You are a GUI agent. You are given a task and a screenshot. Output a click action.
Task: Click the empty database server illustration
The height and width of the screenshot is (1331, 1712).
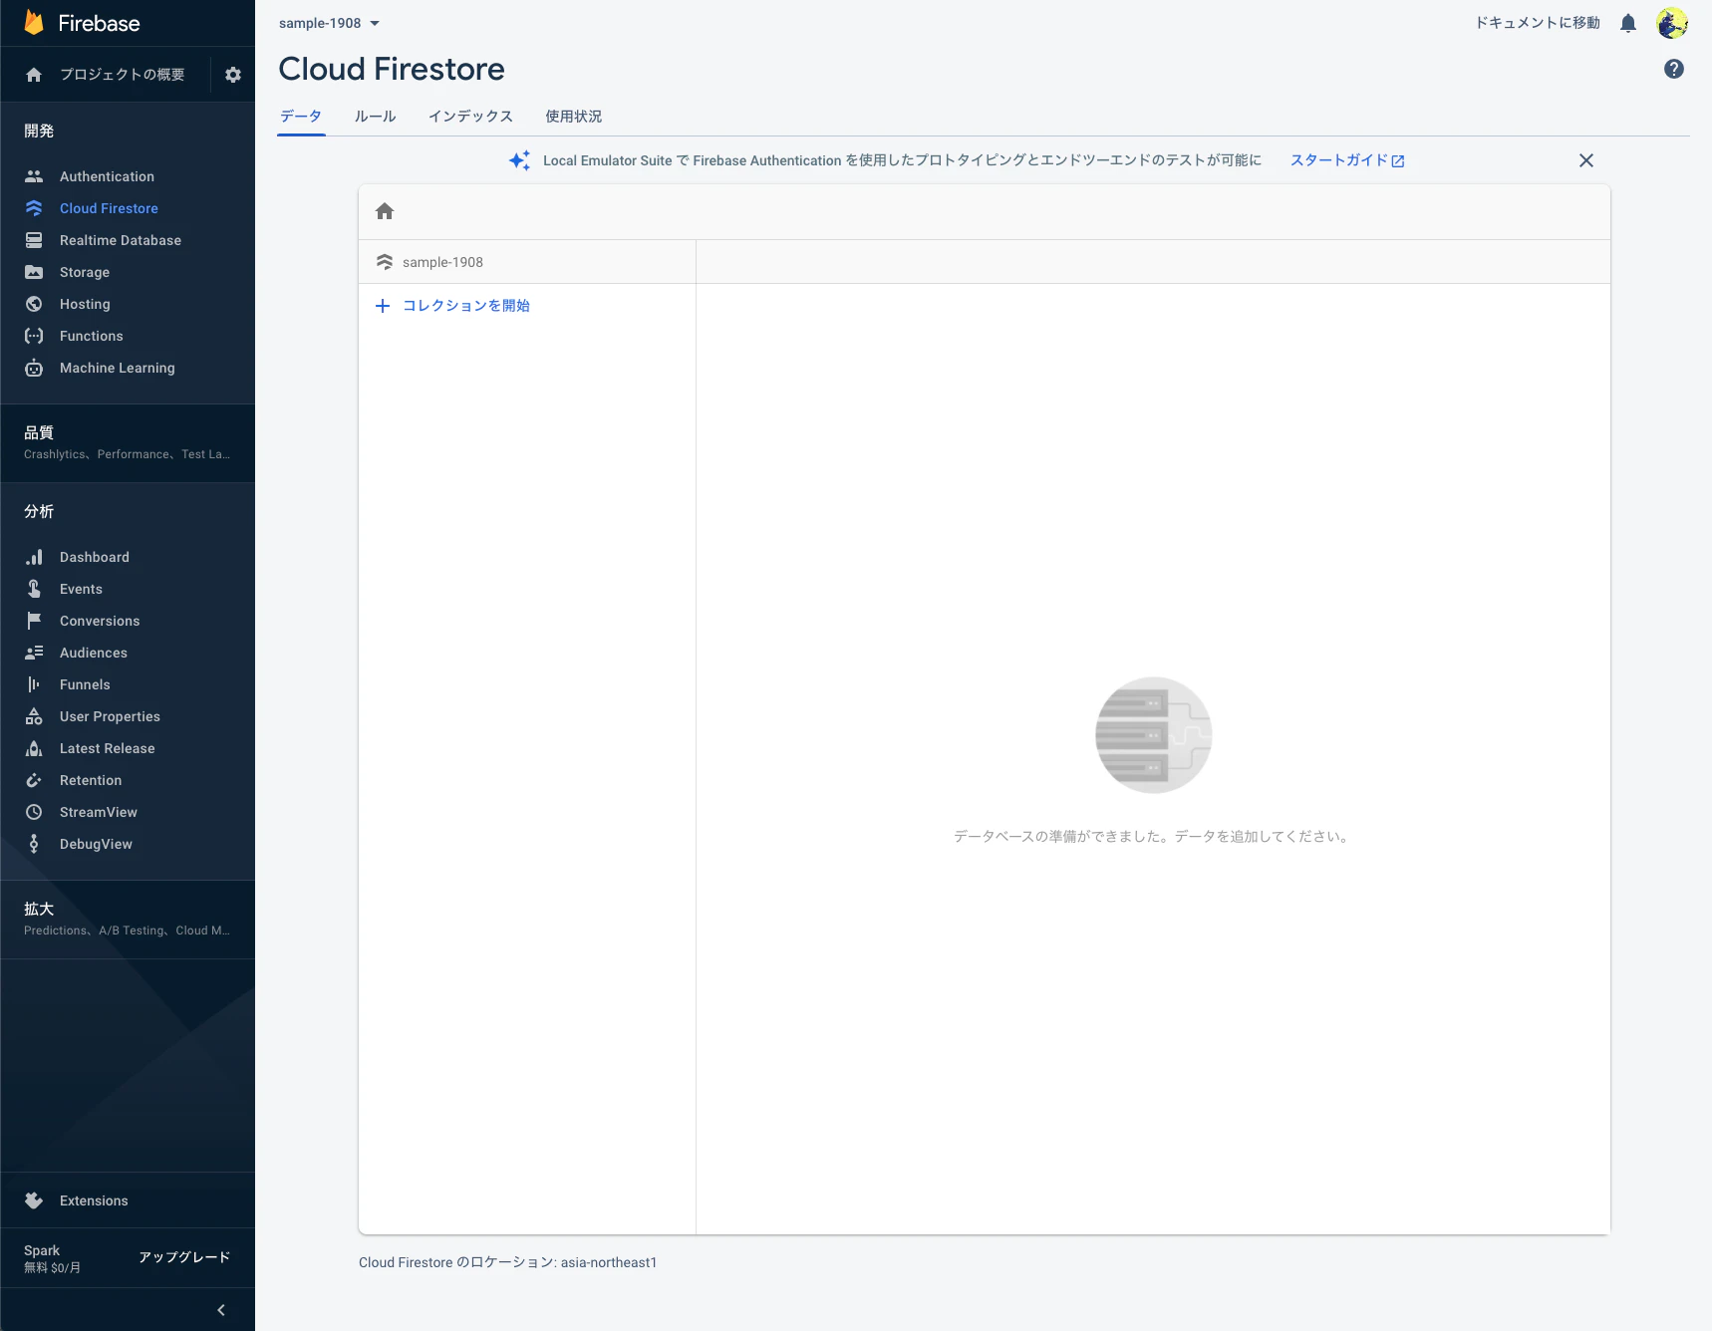1153,735
